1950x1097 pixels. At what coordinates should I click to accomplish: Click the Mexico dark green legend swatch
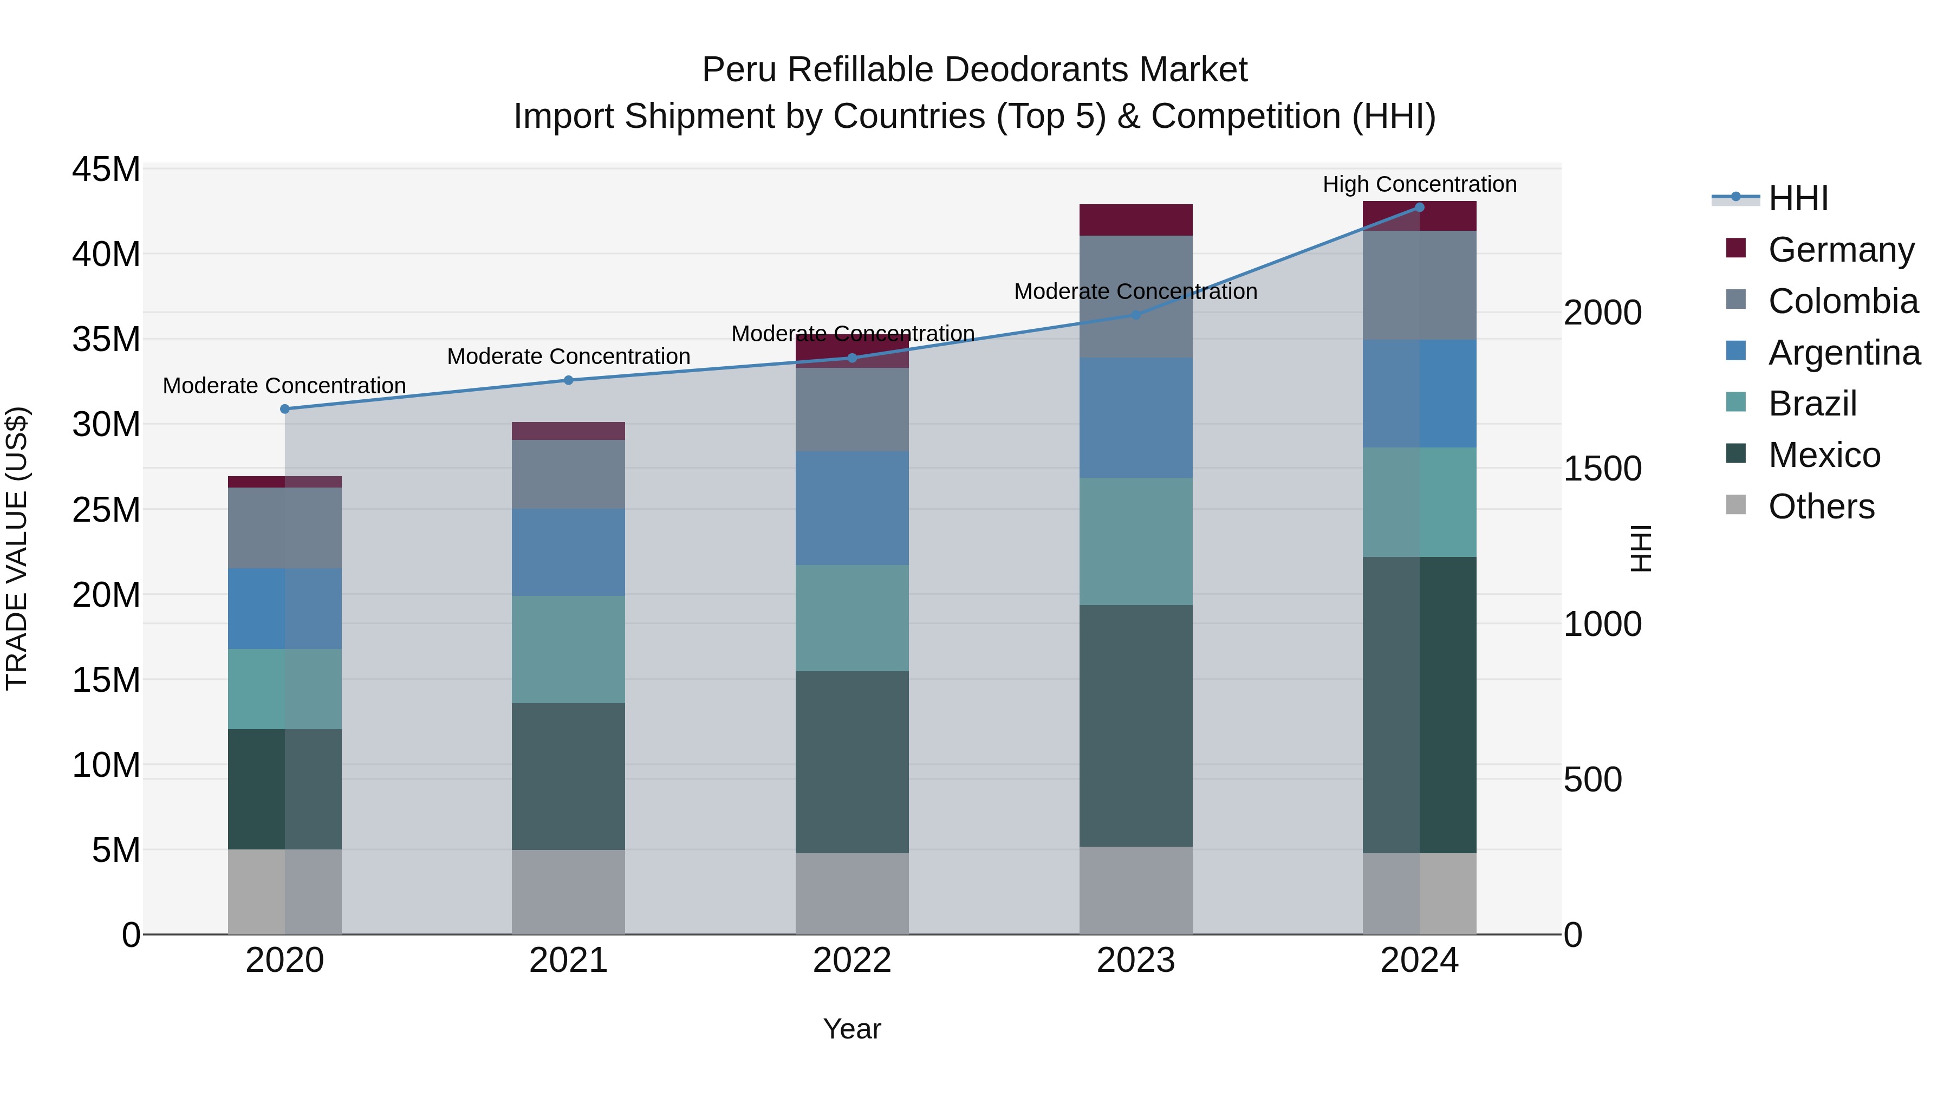(1736, 453)
